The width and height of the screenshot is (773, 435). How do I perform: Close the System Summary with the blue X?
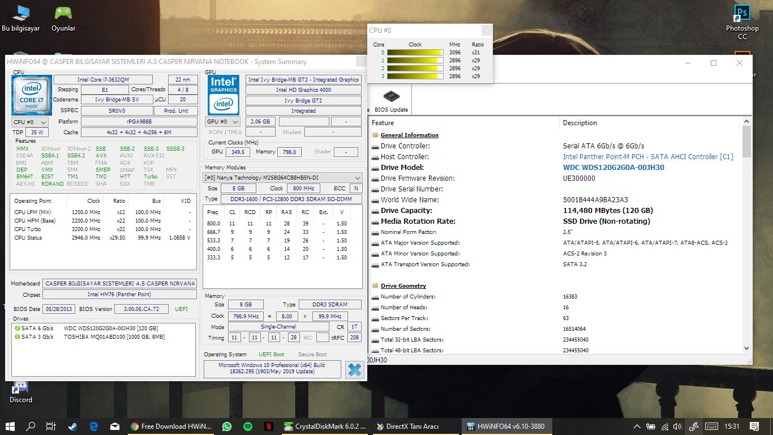point(355,370)
